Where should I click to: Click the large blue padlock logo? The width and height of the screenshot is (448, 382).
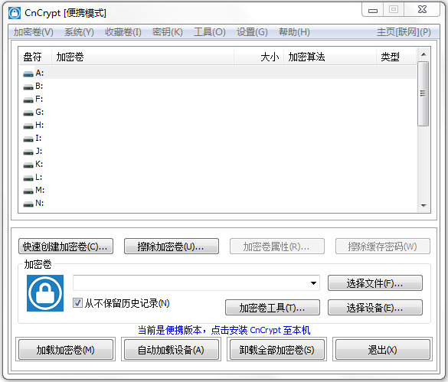tap(45, 293)
